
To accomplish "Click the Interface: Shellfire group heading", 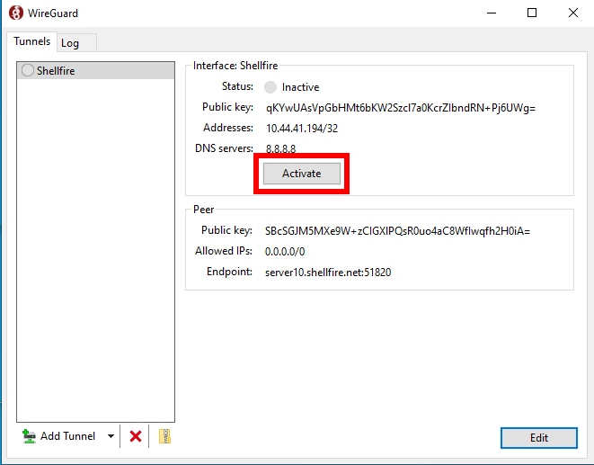I will click(x=235, y=66).
